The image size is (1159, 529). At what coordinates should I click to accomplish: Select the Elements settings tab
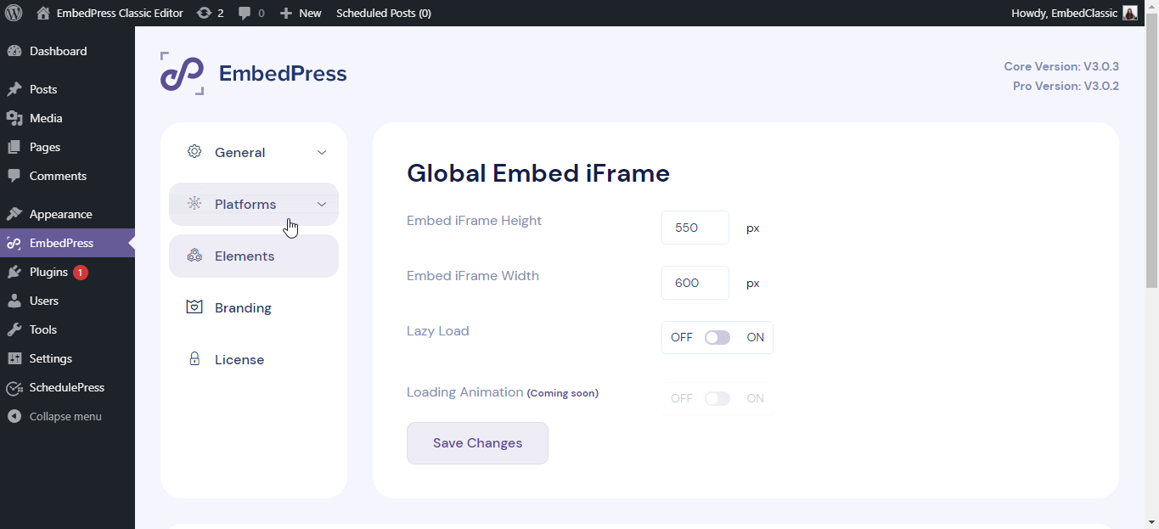(254, 256)
